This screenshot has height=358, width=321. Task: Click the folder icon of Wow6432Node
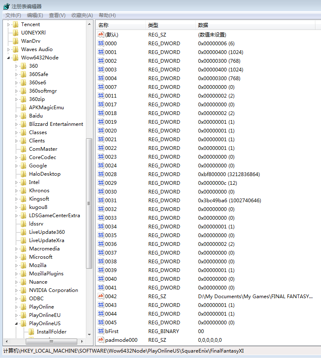(15, 58)
